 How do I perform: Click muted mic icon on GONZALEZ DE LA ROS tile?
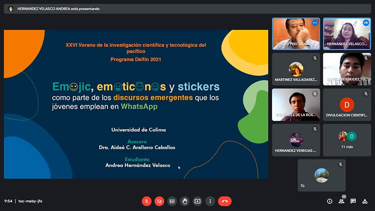point(315,93)
